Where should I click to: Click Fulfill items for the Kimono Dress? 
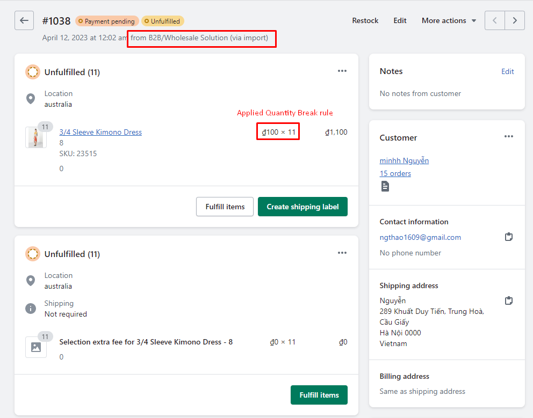pyautogui.click(x=225, y=207)
